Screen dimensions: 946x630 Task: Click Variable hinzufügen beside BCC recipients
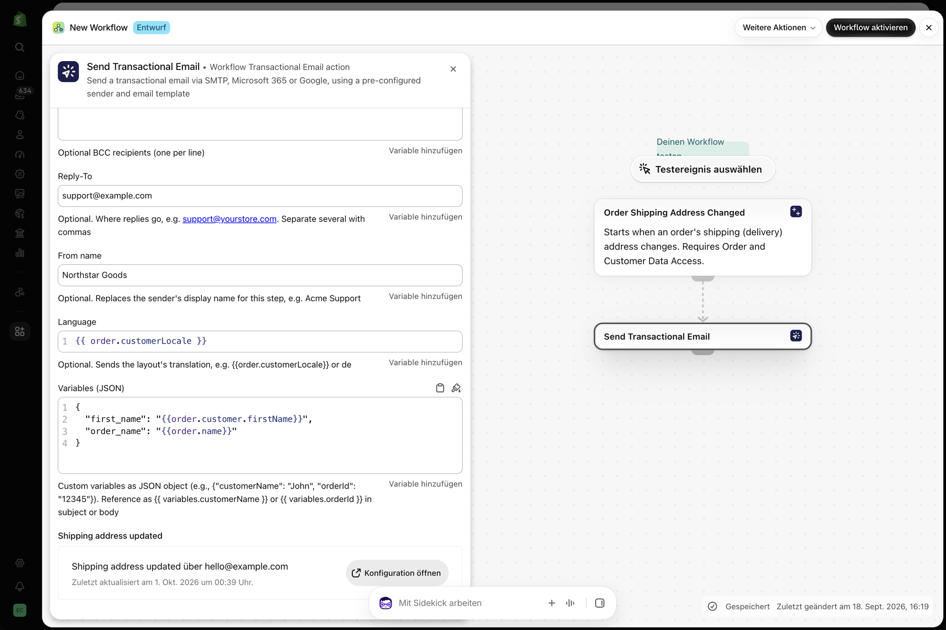(x=425, y=151)
